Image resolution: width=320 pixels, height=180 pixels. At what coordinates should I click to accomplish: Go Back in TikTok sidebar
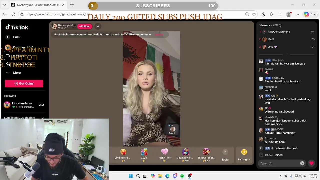[13, 37]
